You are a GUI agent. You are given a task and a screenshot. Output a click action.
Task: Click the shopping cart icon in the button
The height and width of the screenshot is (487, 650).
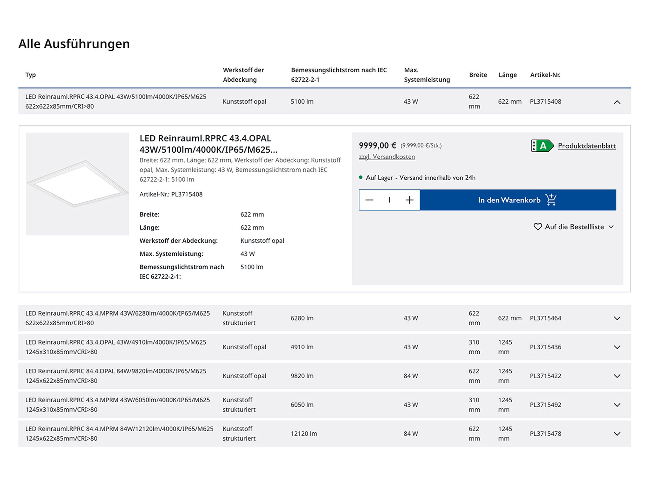click(x=551, y=200)
